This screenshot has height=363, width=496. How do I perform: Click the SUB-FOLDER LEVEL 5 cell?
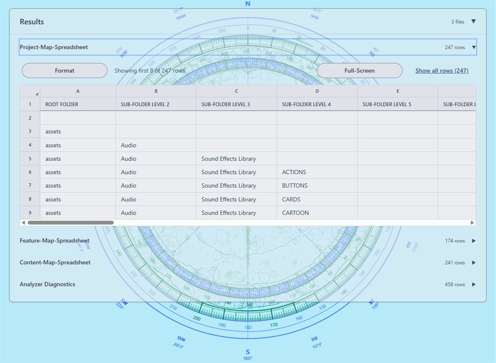pos(398,104)
